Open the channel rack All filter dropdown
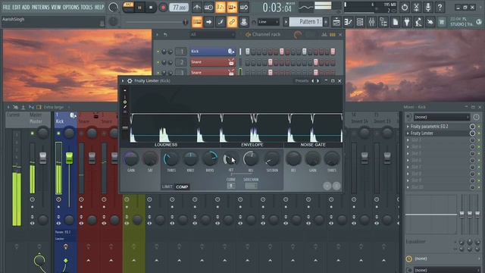This screenshot has width=485, height=273. [212, 35]
